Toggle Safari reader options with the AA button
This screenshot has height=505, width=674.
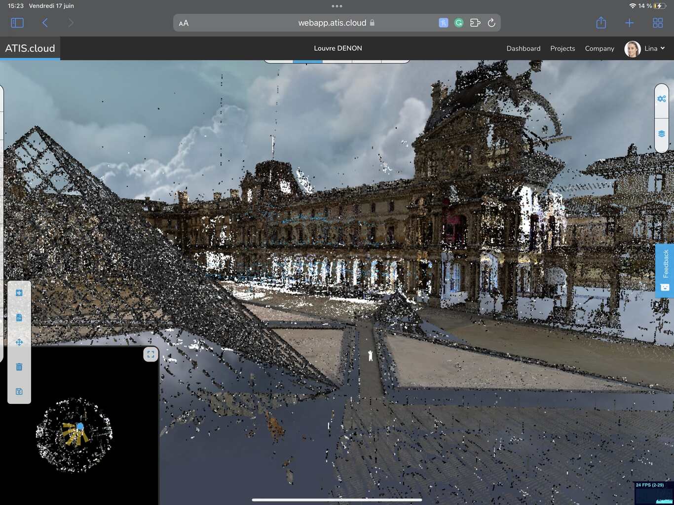coord(184,23)
